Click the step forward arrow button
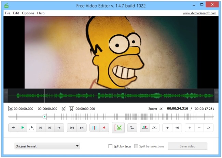 coord(59,128)
